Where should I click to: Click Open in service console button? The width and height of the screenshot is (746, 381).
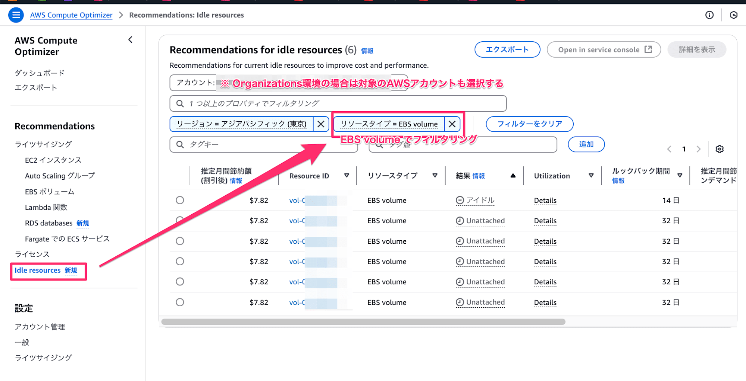pyautogui.click(x=604, y=49)
